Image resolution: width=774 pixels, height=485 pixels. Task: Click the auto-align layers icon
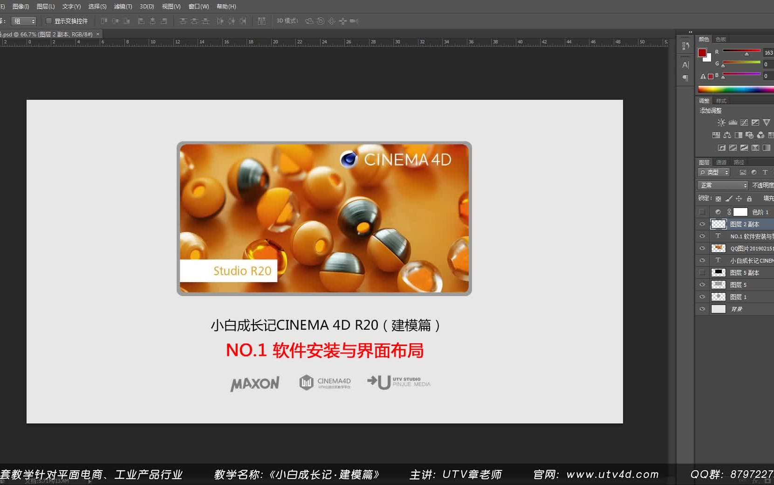[x=261, y=21]
